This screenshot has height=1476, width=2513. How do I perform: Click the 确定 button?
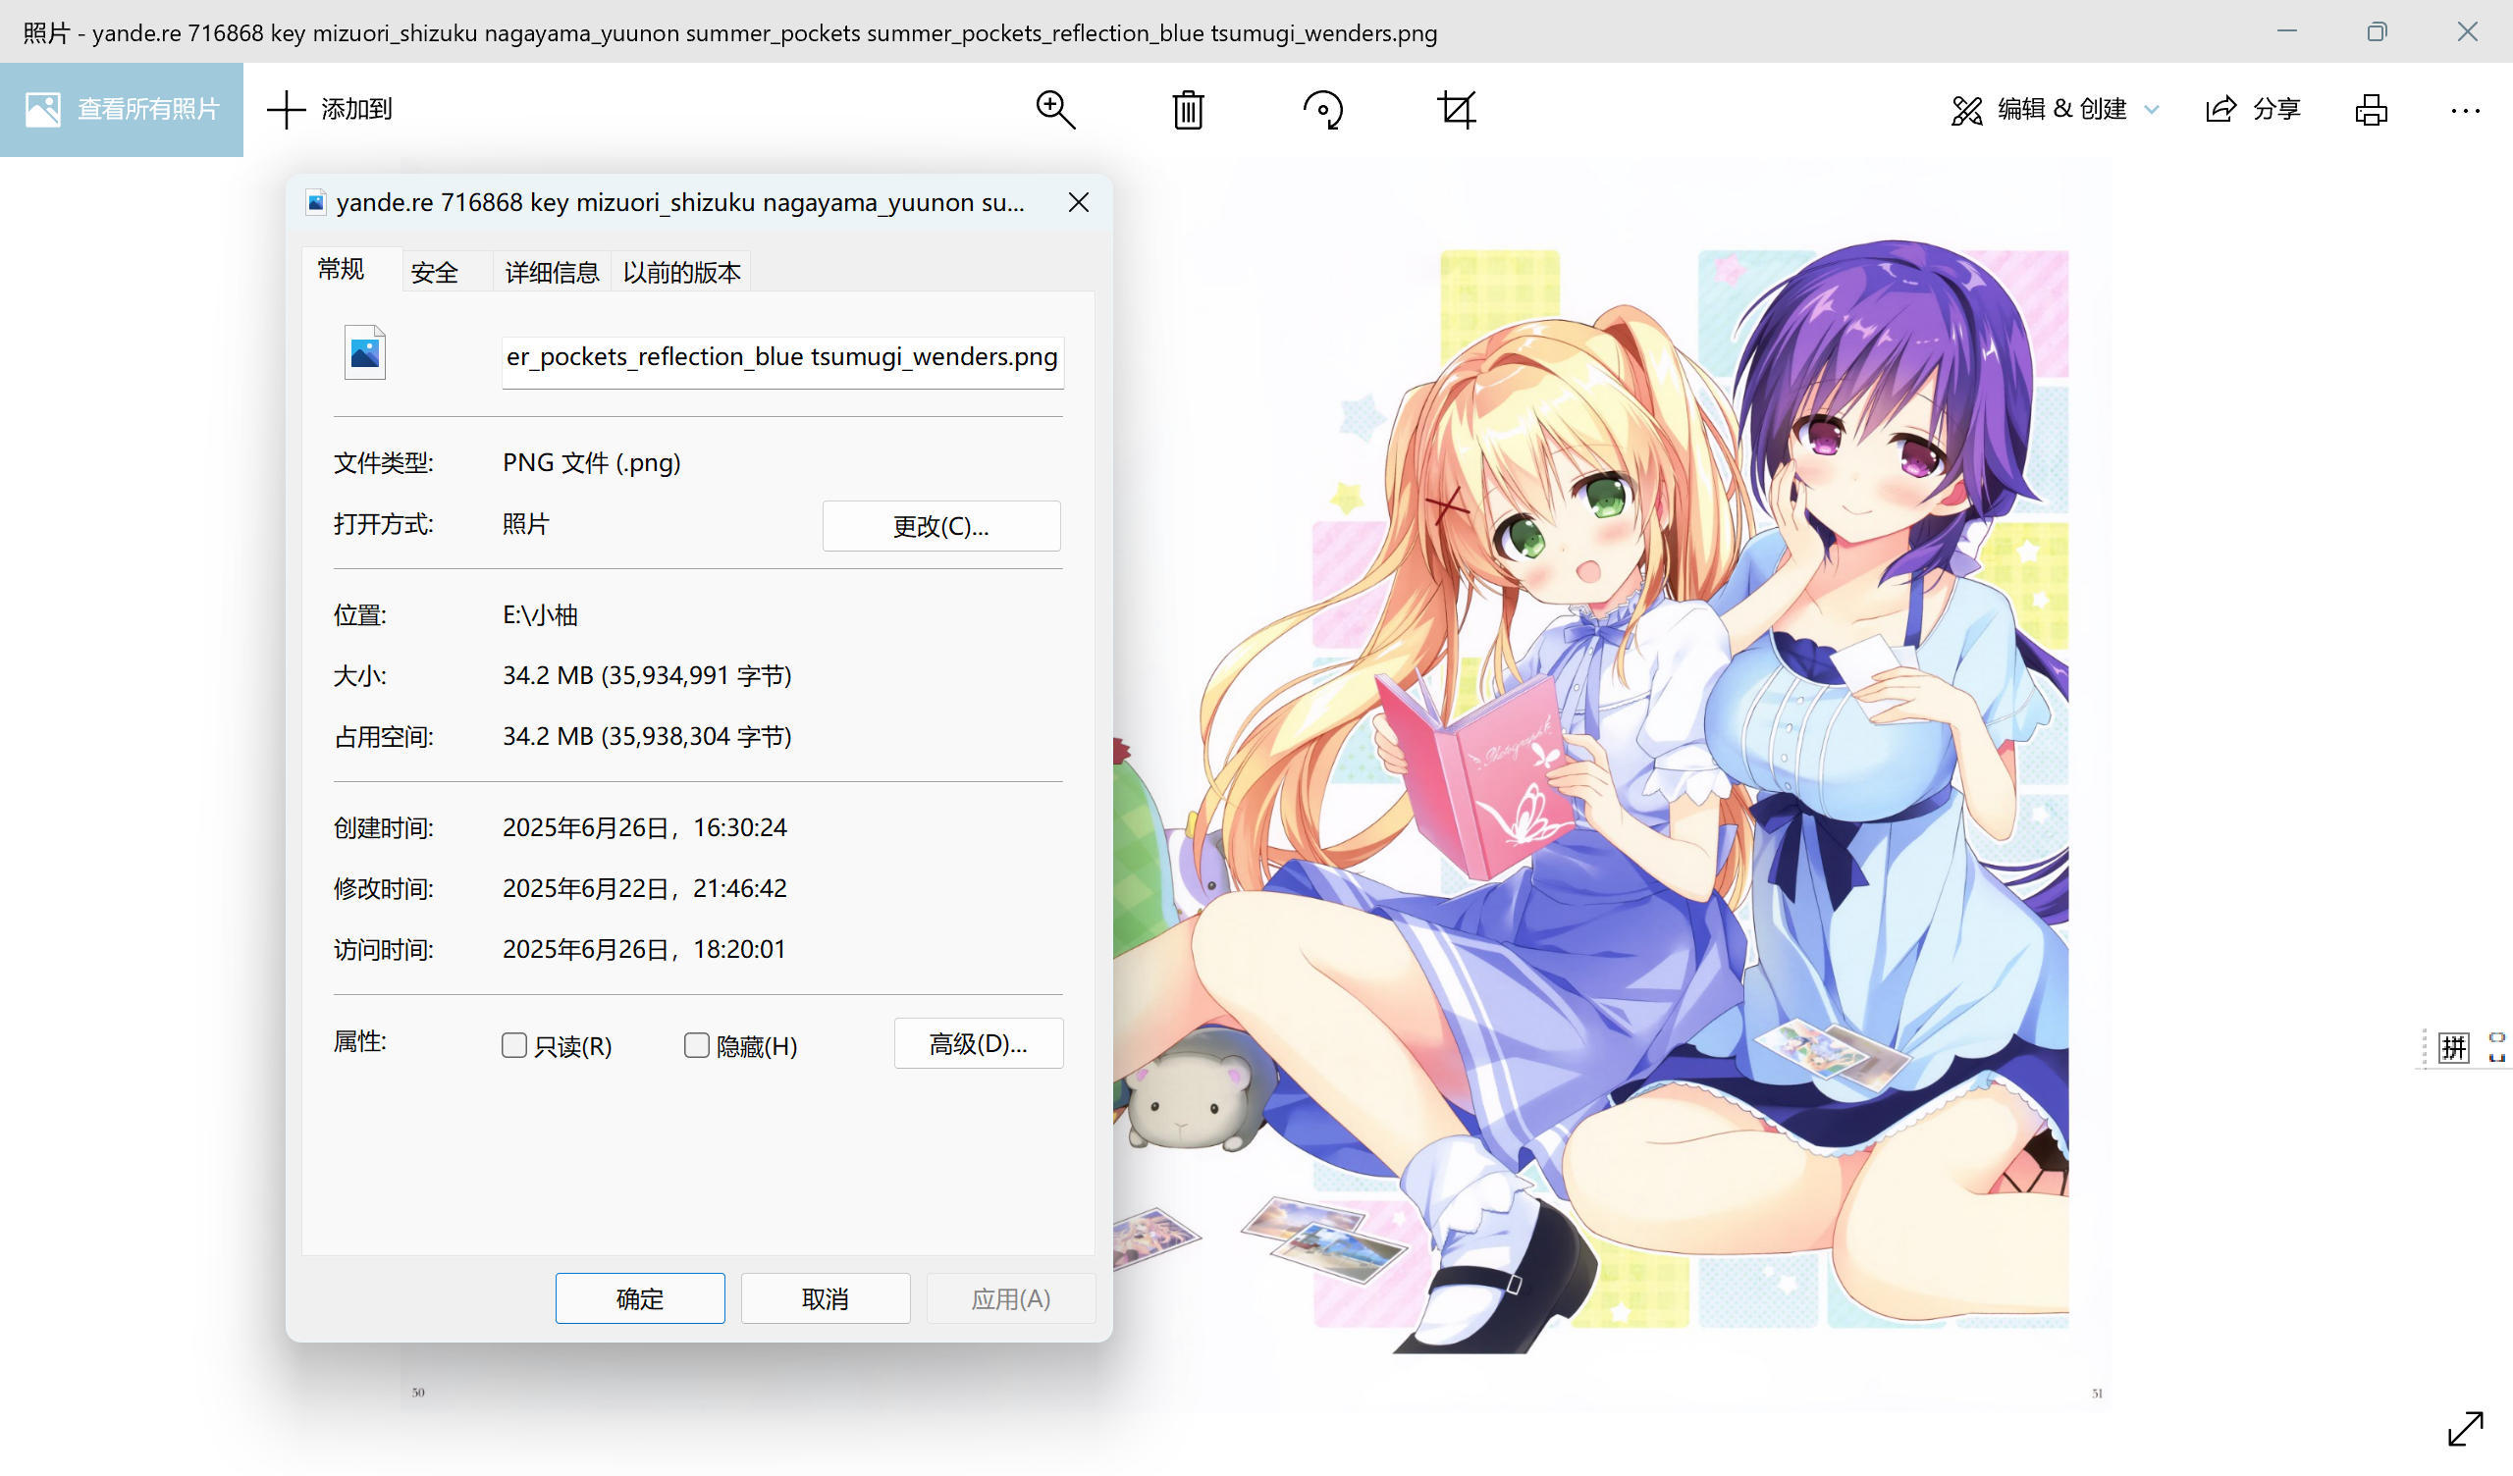click(x=640, y=1298)
